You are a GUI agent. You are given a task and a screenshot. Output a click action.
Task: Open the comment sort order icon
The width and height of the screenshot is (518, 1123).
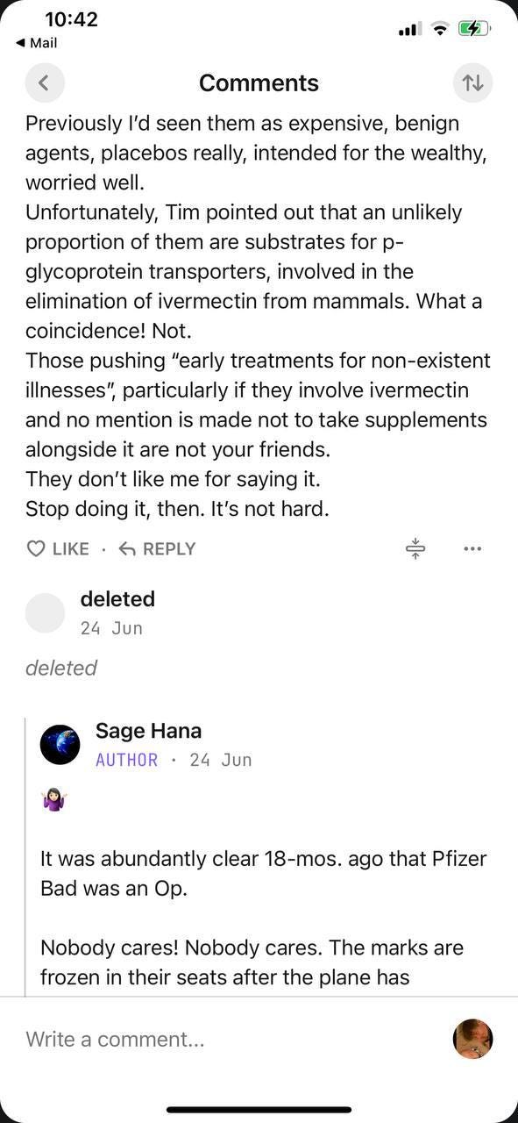point(472,82)
